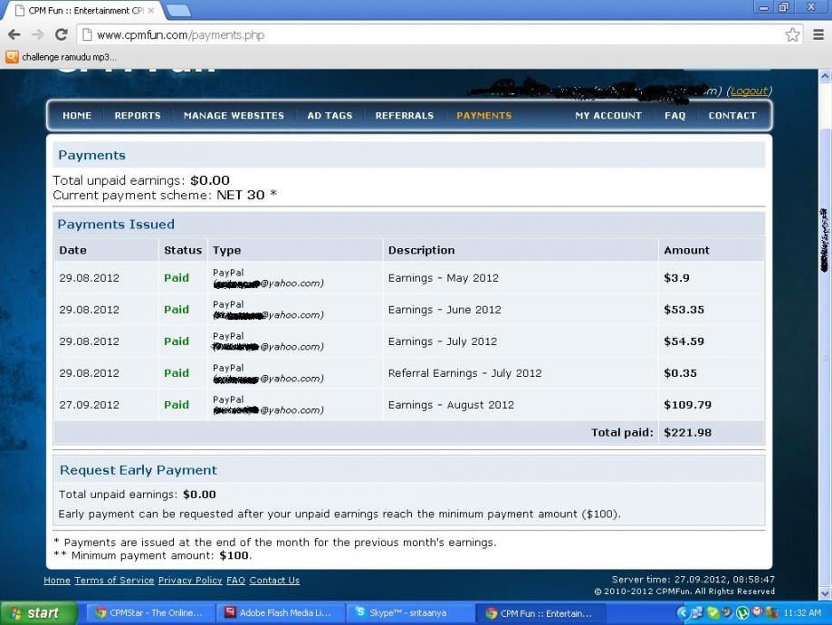
Task: Go back with the browser back arrow
Action: tap(14, 35)
